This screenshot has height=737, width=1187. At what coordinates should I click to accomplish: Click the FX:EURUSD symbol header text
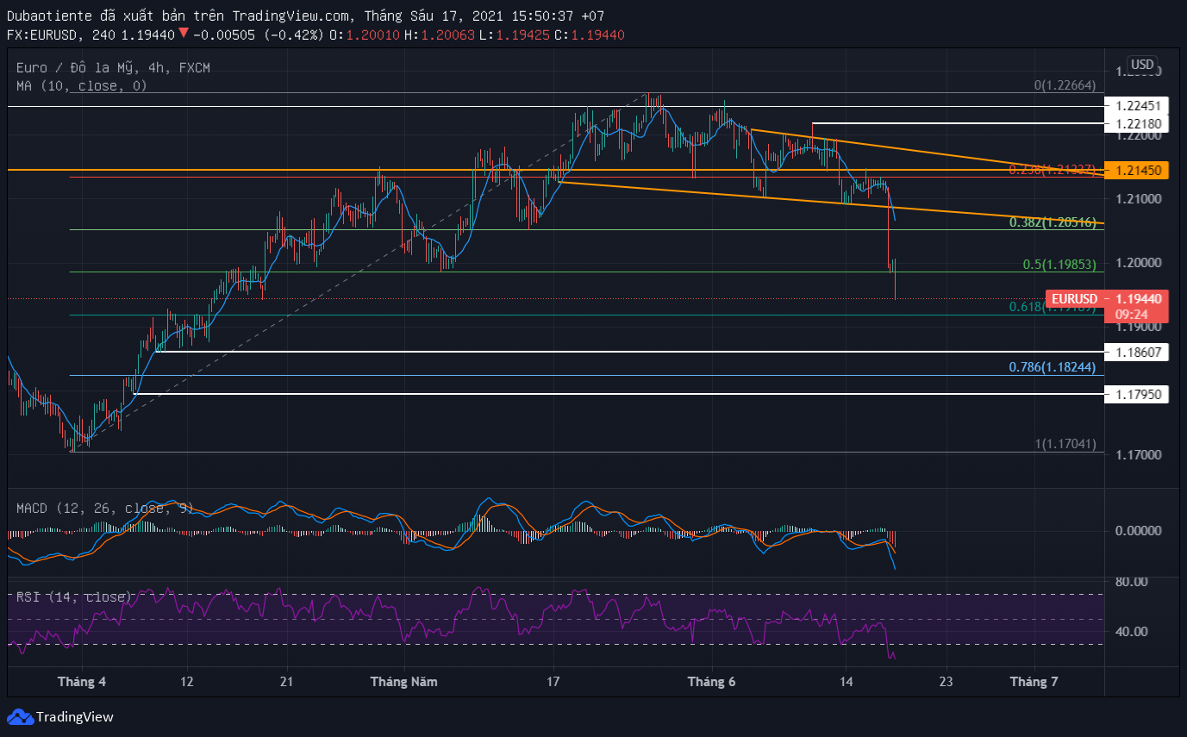tap(41, 34)
